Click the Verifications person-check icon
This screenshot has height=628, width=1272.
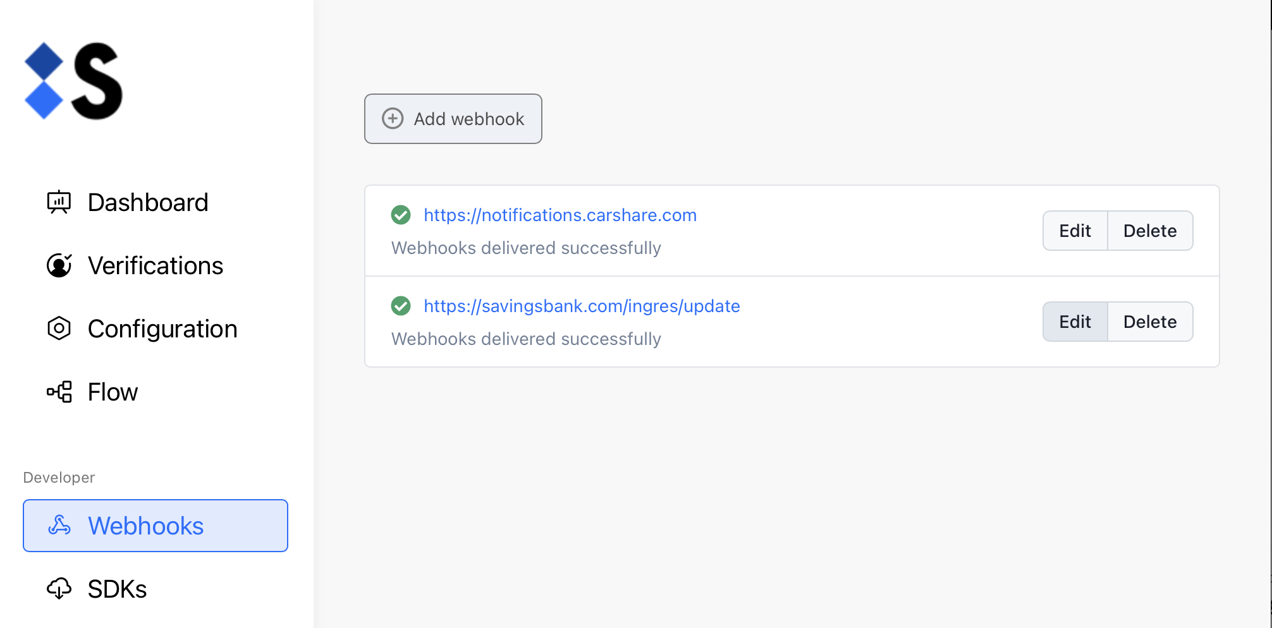coord(59,265)
